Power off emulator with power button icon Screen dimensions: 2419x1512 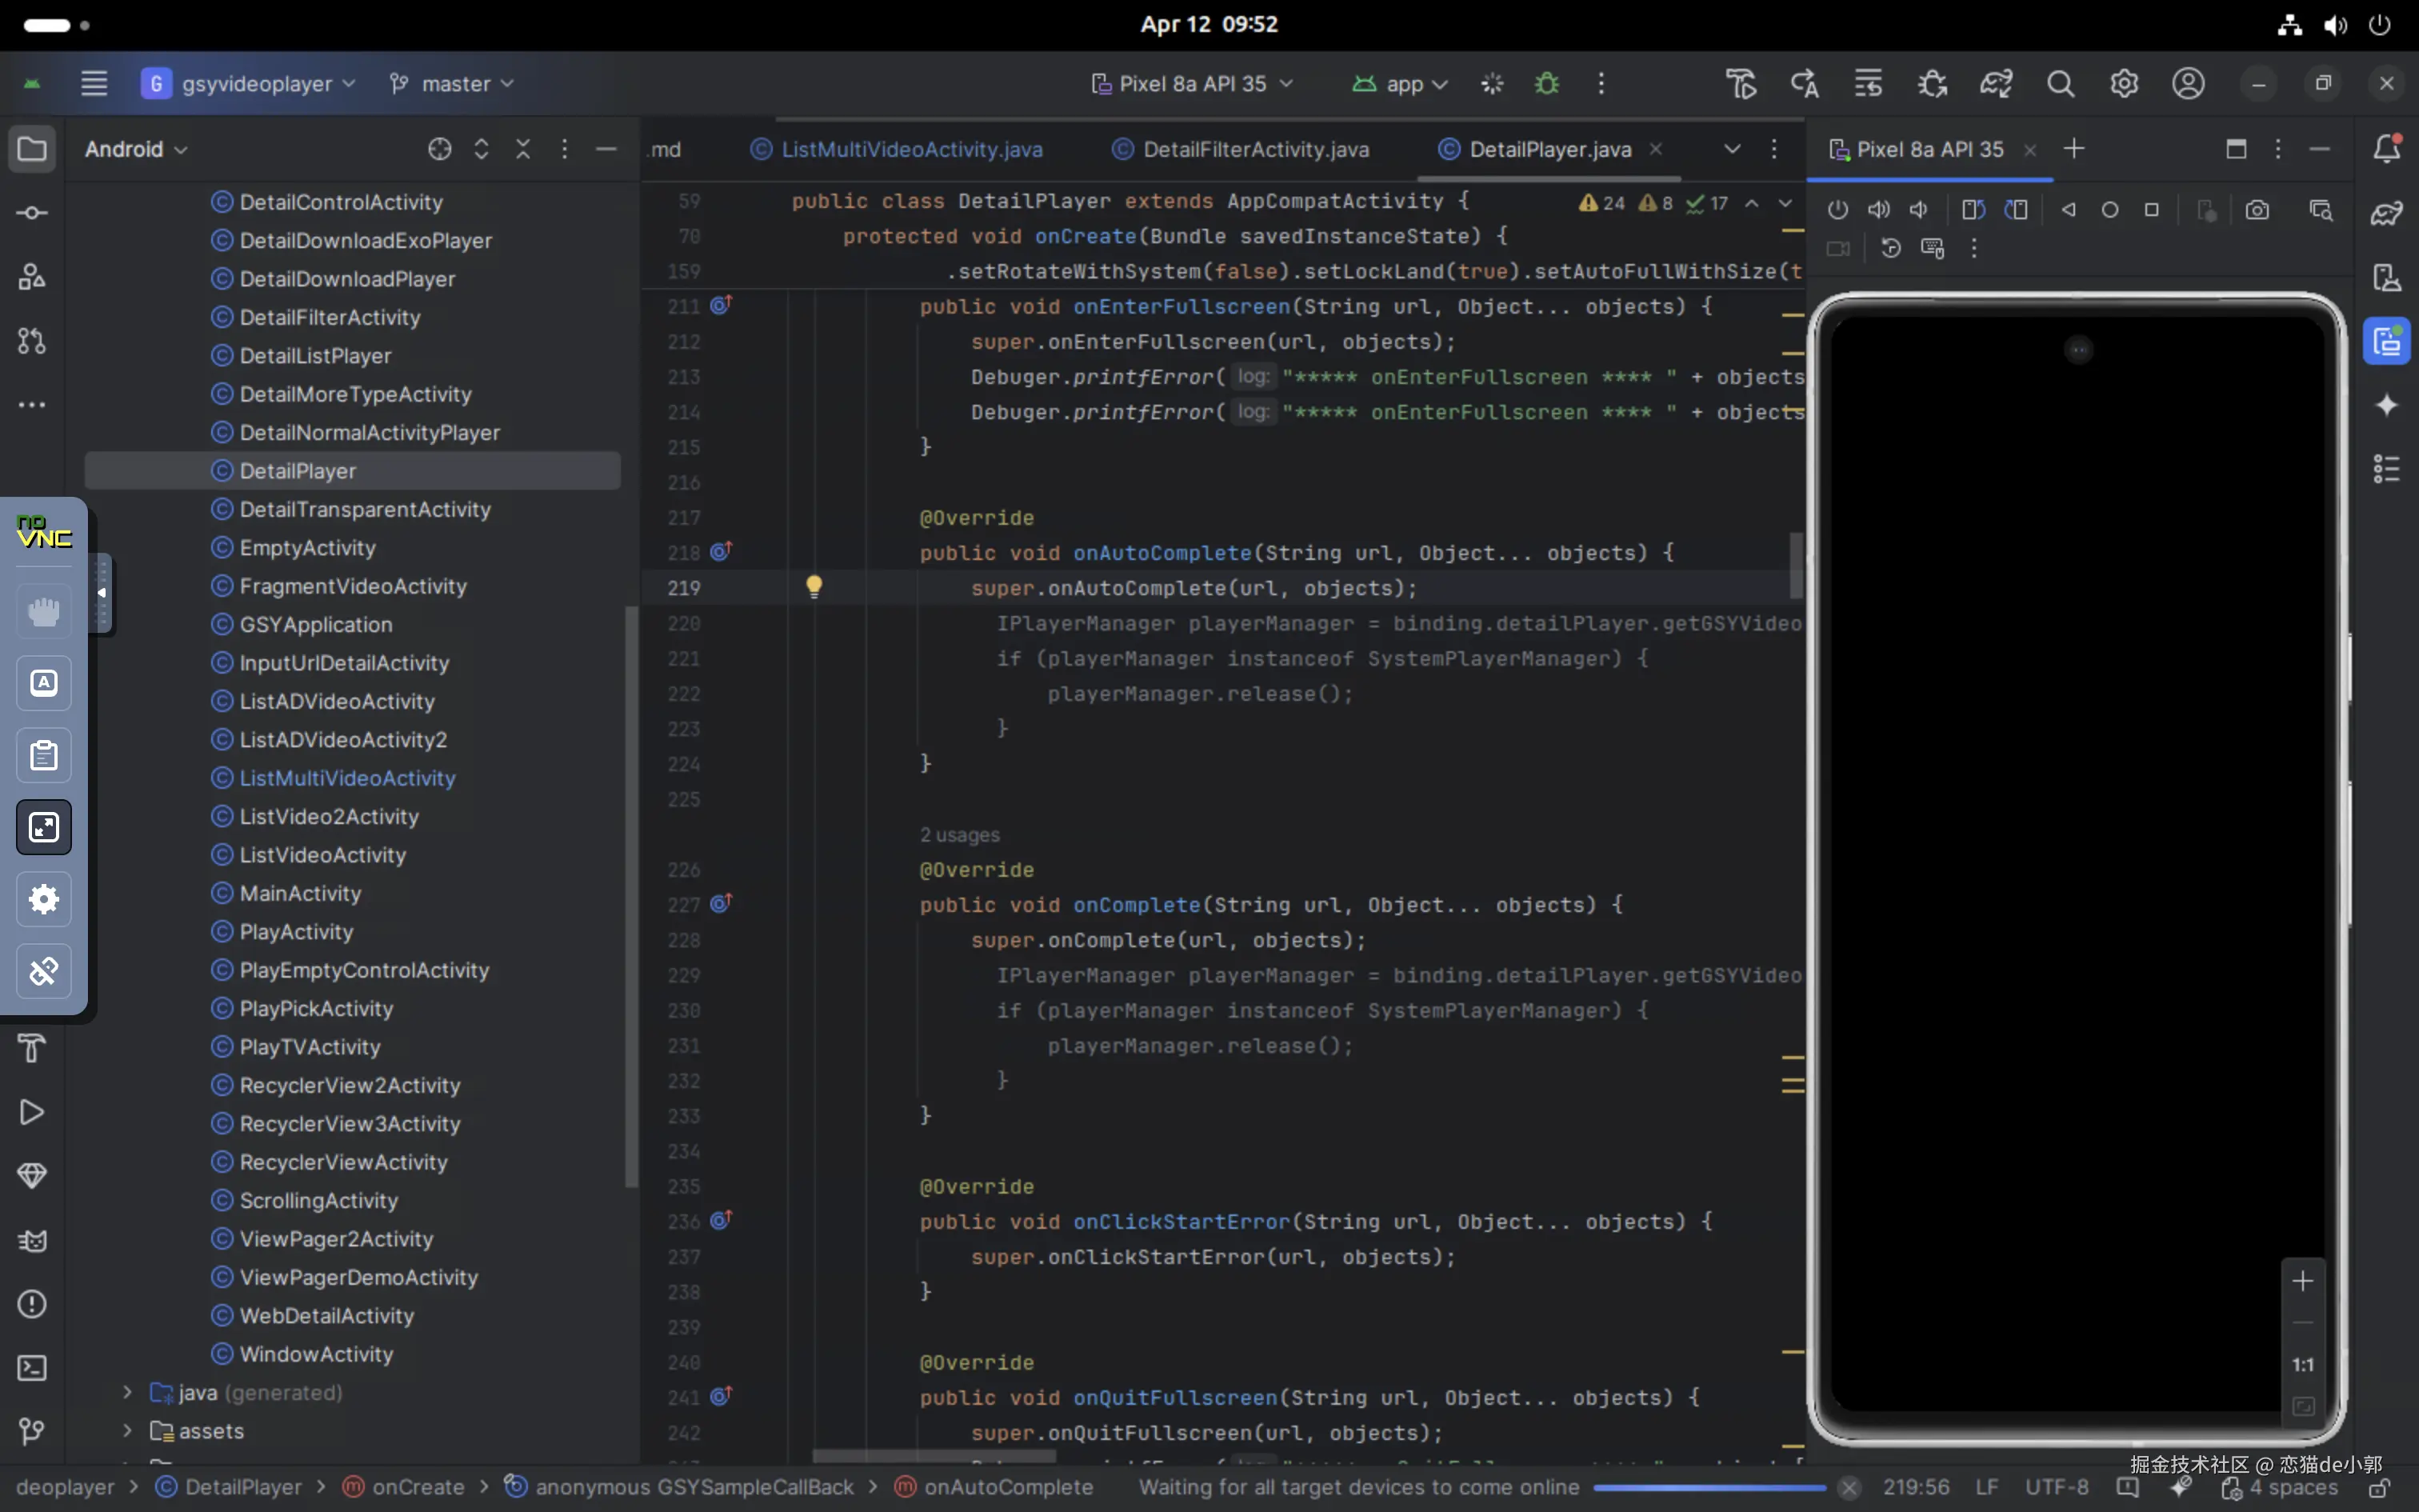pos(1837,210)
